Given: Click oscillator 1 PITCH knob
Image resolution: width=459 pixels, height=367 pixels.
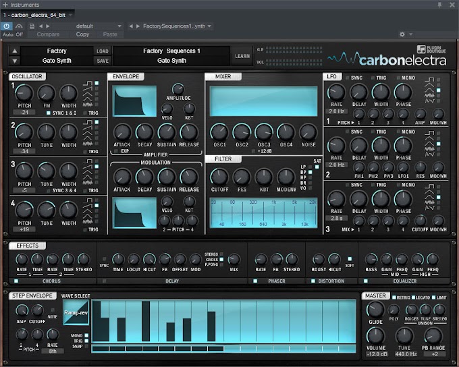Looking at the screenshot, I should (x=24, y=93).
